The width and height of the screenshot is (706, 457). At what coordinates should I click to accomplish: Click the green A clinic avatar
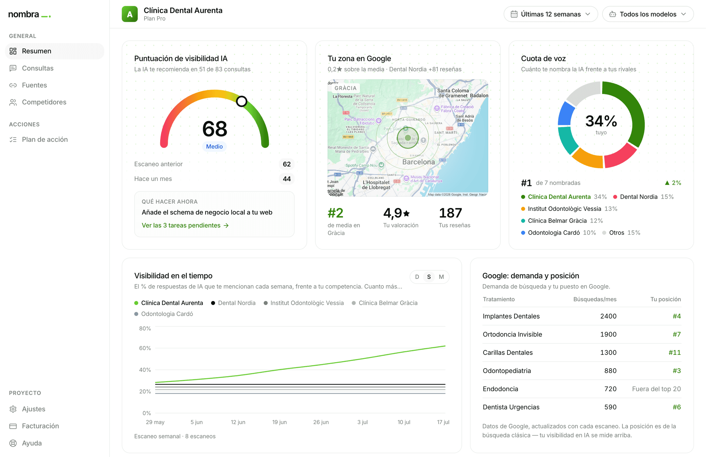(x=130, y=14)
